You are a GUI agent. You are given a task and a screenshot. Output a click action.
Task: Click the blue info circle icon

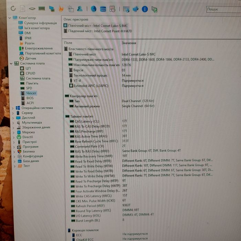pos(145,9)
